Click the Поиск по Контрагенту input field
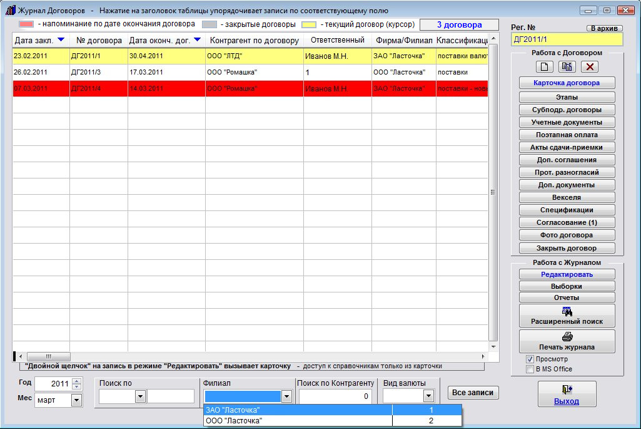Viewport: 641px width, 429px height. pos(335,396)
